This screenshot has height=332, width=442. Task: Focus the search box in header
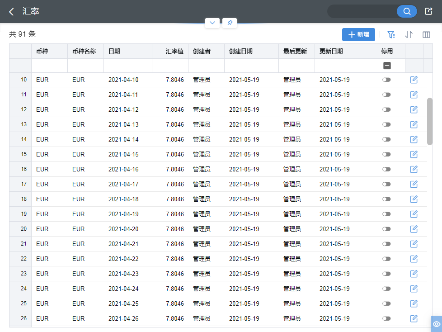tap(362, 11)
